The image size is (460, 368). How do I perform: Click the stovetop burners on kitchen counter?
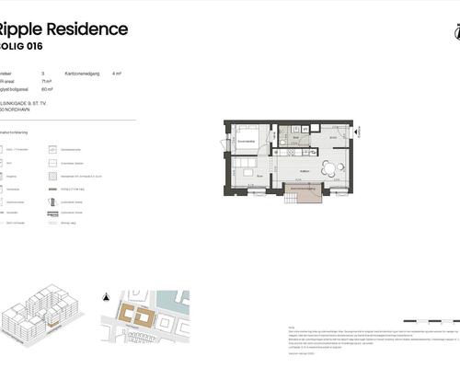pos(291,152)
